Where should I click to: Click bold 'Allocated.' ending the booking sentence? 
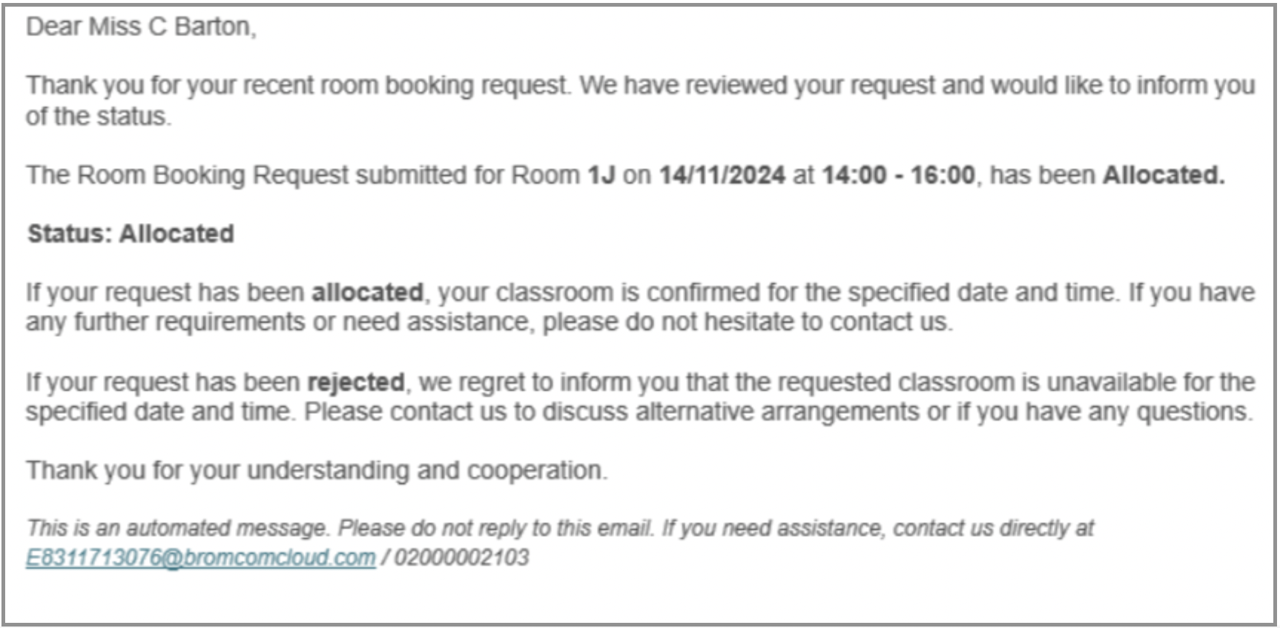(x=1164, y=176)
